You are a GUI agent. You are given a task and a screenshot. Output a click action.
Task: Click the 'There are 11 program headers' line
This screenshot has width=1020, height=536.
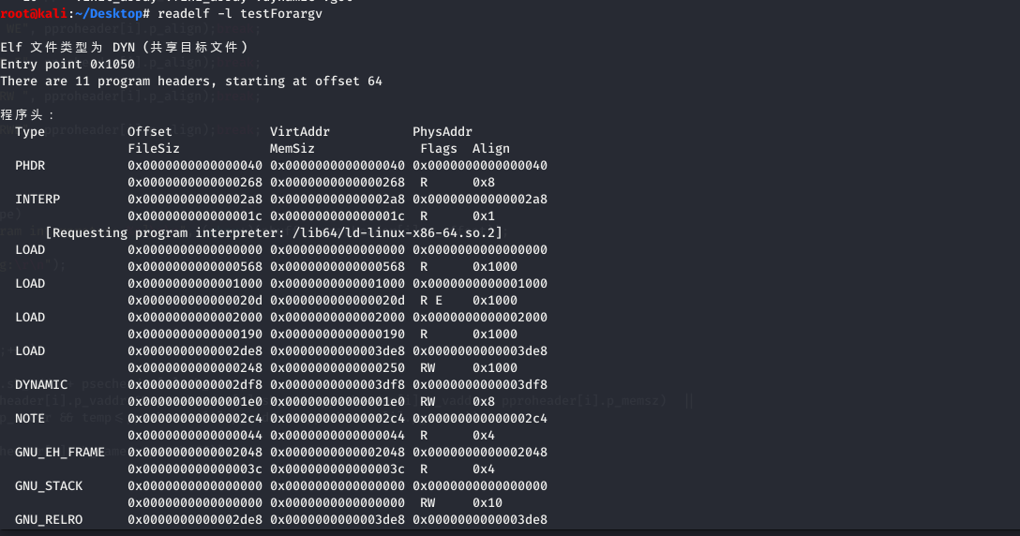(x=191, y=82)
